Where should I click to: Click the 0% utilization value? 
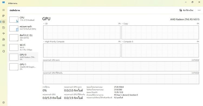[45, 90]
